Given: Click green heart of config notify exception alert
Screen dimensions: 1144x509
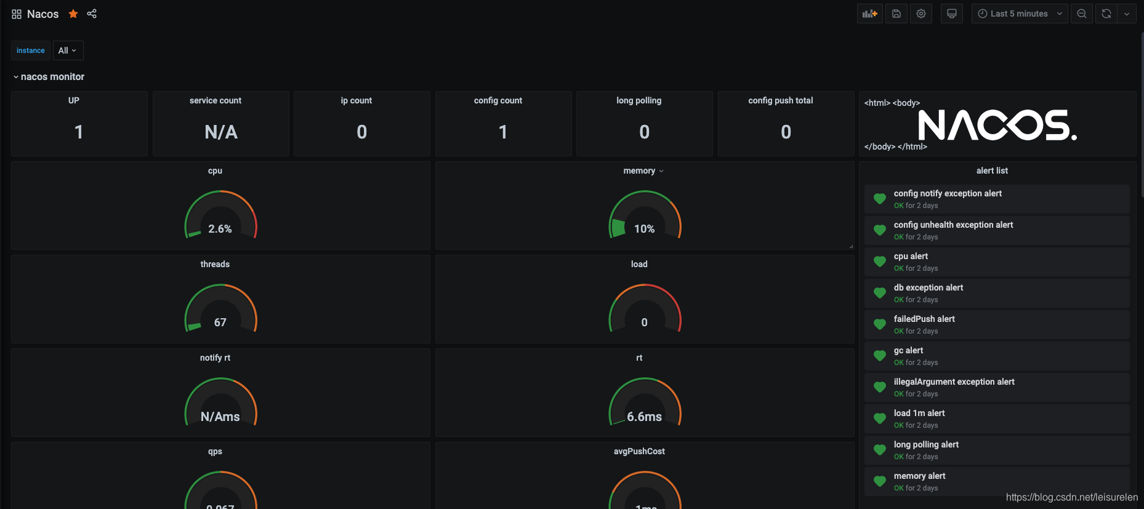Looking at the screenshot, I should 880,199.
